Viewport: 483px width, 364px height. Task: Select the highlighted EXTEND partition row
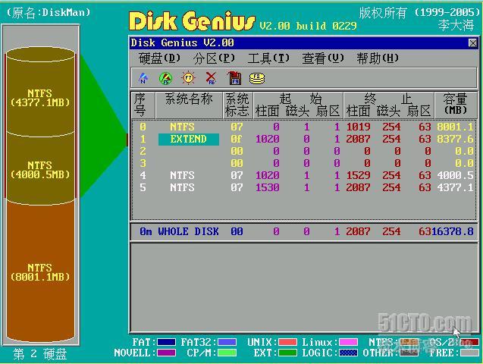(188, 140)
